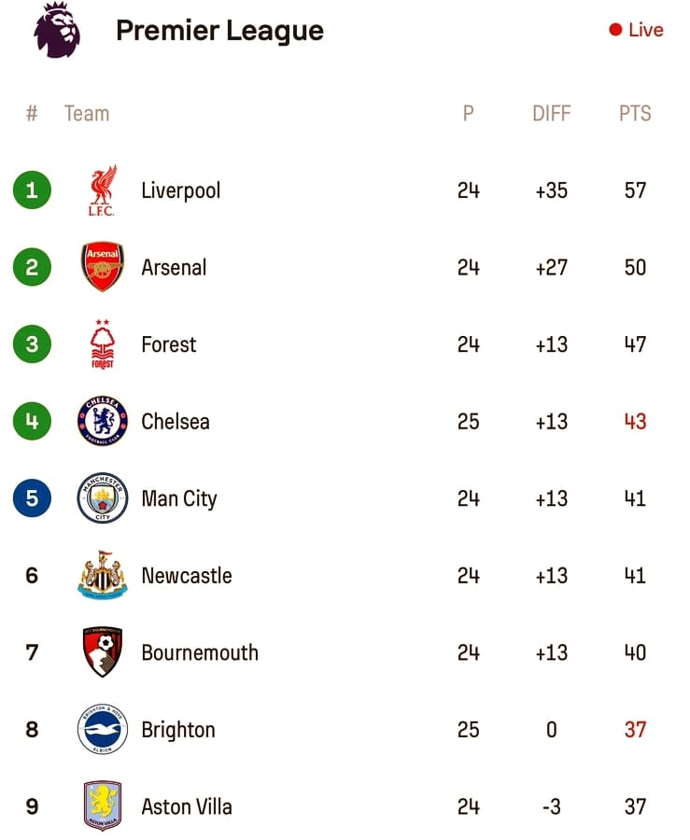Open the Aston Villa crest

pyautogui.click(x=103, y=805)
